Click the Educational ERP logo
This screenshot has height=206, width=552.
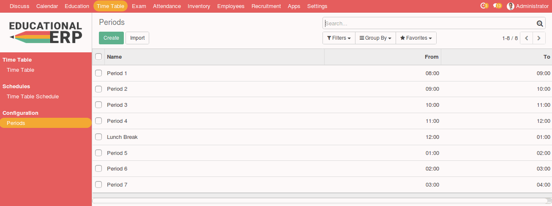46,33
